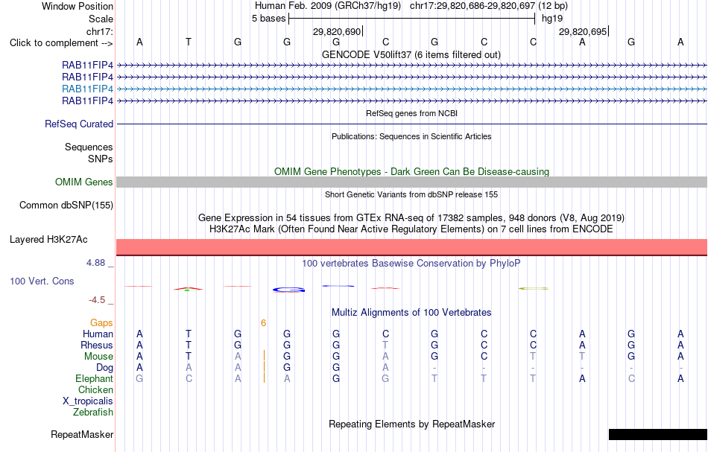
Task: Open the Short Genetic Variants from dbSNP title
Action: [411, 194]
